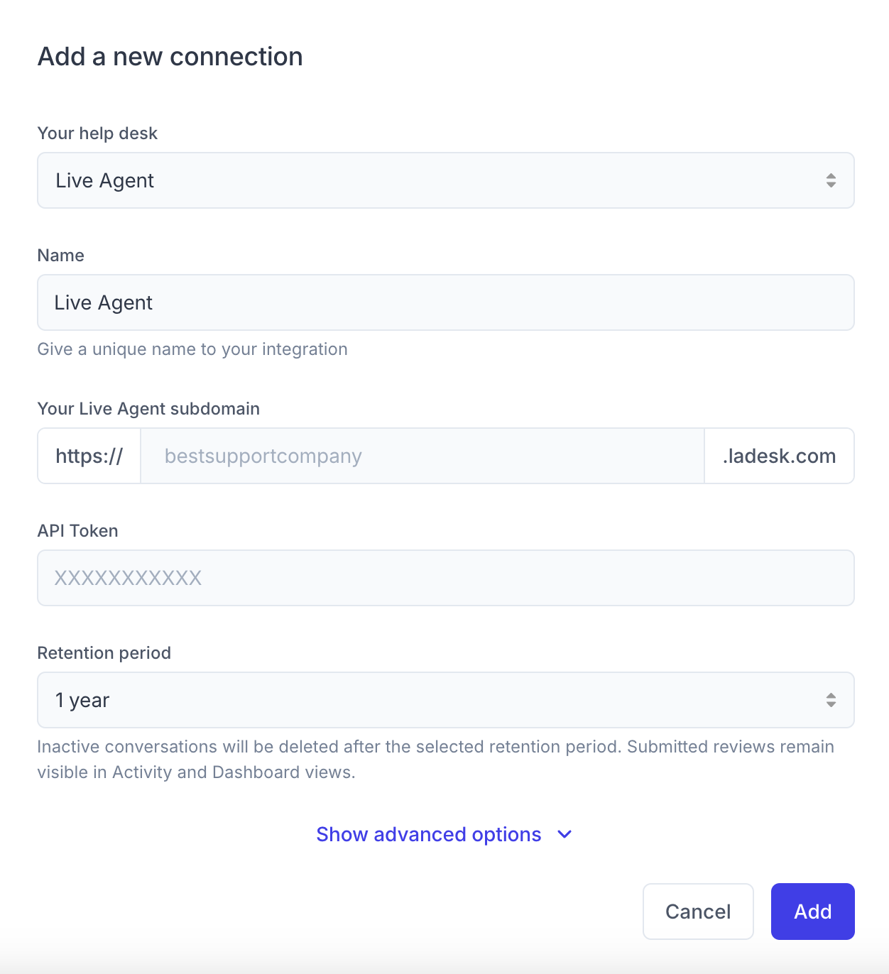Click the Name field containing Live Agent
This screenshot has height=974, width=889.
[446, 302]
